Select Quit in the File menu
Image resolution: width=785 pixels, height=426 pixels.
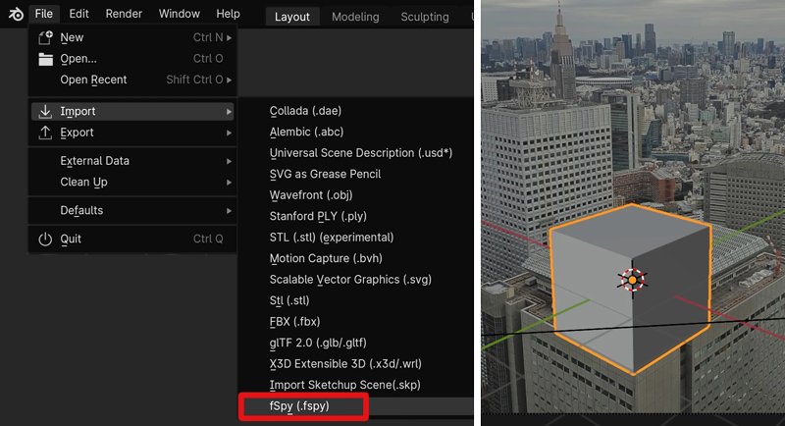pyautogui.click(x=133, y=239)
